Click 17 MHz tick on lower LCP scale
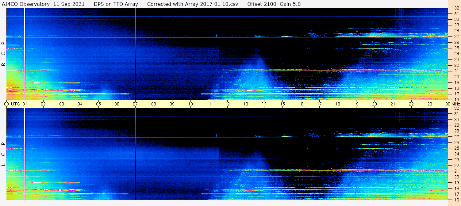The height and width of the screenshot is (206, 461). point(456,194)
